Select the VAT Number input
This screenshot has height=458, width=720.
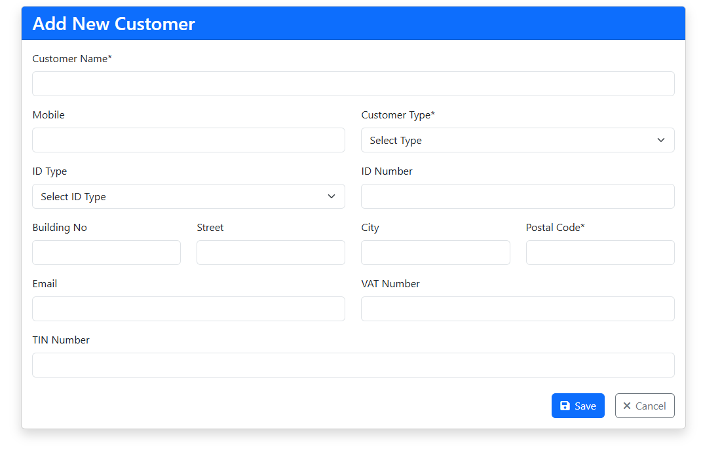tap(518, 309)
